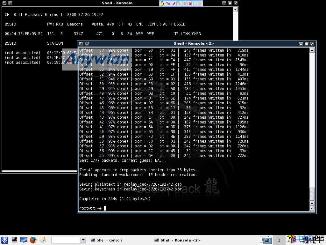Close the back Shell - Konsole window
Viewport: 326px width, 245px height.
point(236,3)
